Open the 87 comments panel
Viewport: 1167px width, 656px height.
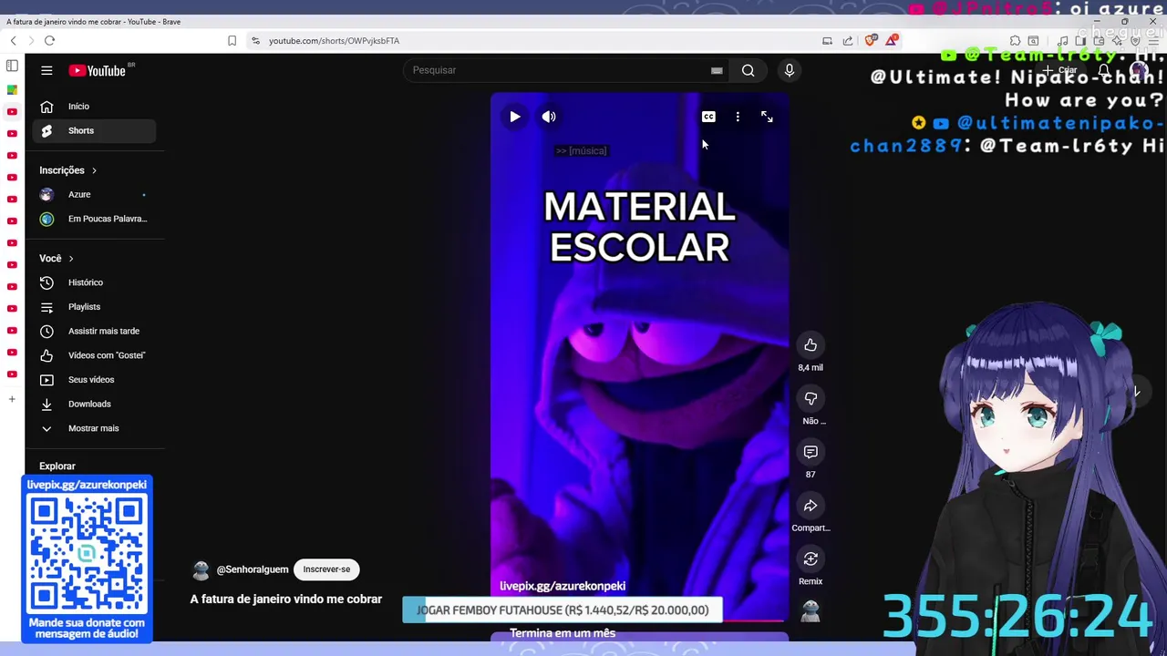click(x=811, y=452)
